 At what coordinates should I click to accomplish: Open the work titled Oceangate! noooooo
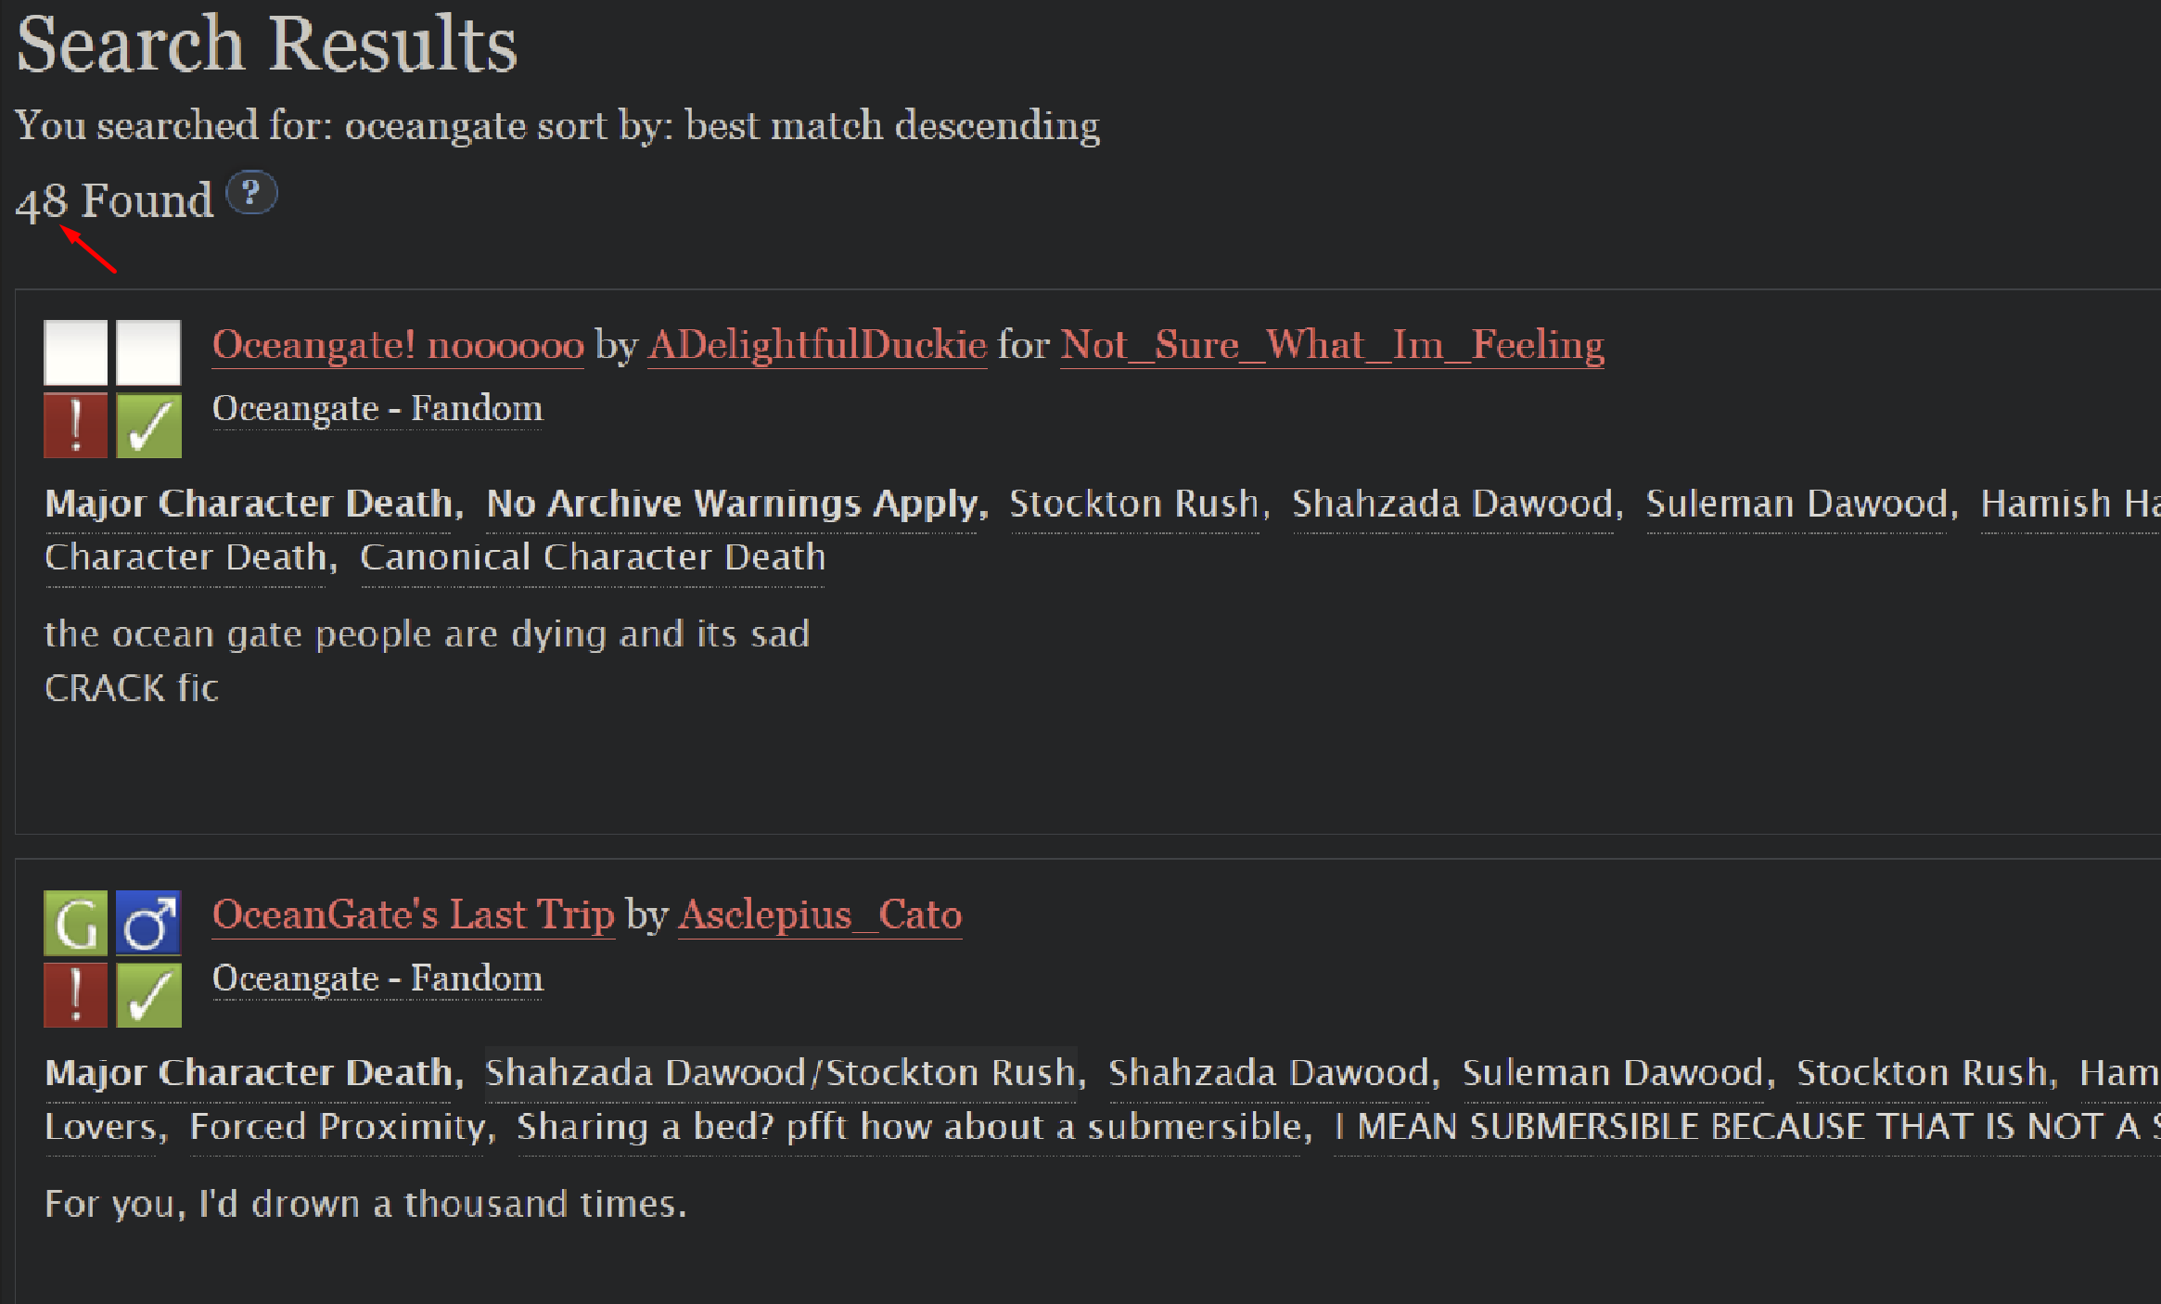[398, 345]
